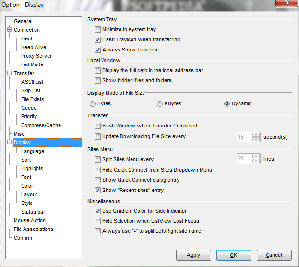Select Misc. in the options tree
The height and width of the screenshot is (267, 299).
point(20,134)
